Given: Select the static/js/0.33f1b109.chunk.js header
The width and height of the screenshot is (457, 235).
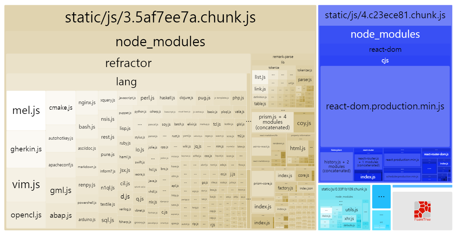Looking at the screenshot, I should click(x=344, y=189).
